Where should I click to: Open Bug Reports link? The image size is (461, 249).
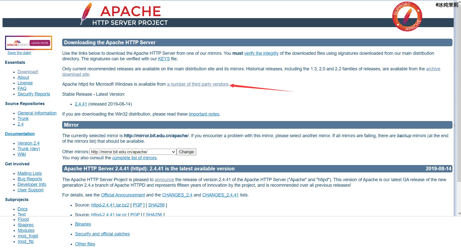tap(30, 179)
